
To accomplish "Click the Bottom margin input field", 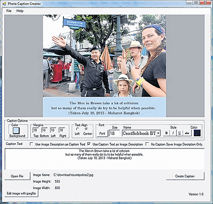I will coord(44,130).
